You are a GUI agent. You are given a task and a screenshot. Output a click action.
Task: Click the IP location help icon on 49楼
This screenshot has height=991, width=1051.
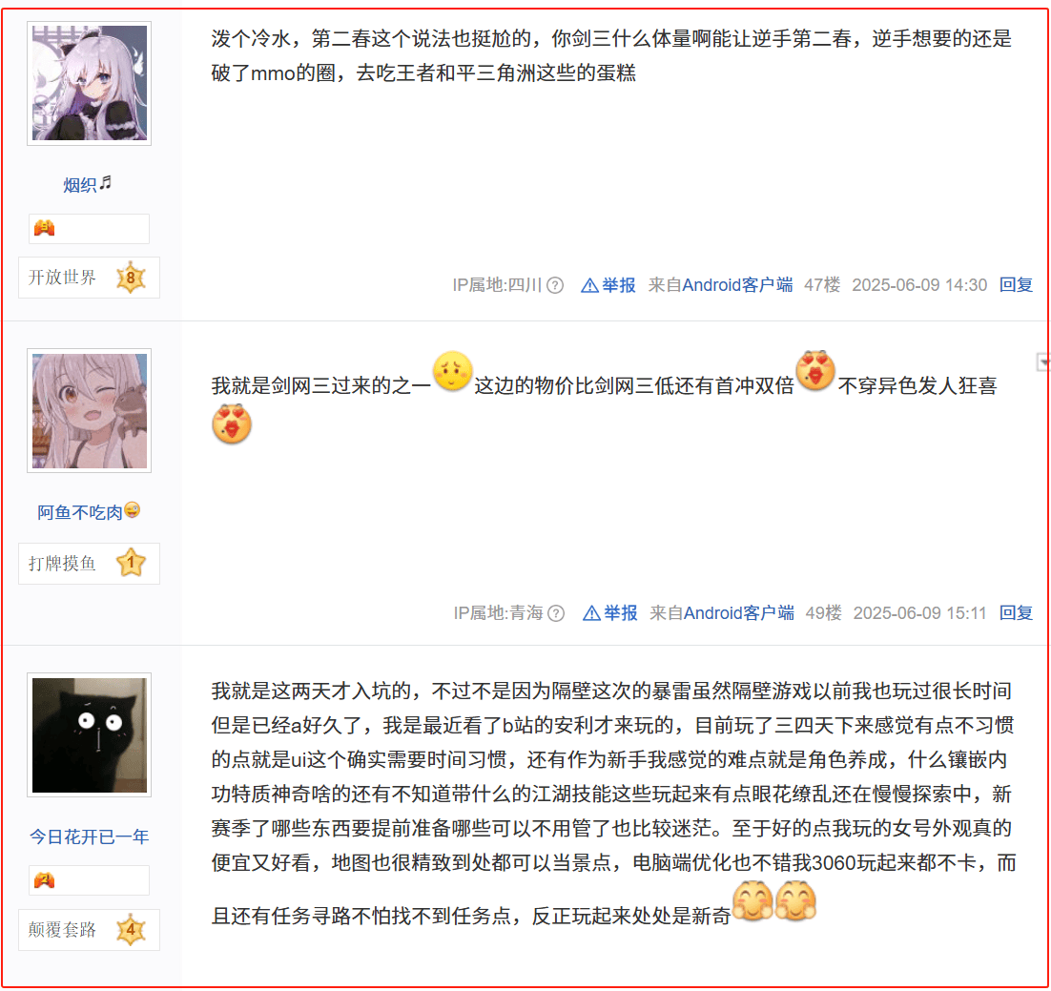pyautogui.click(x=556, y=613)
